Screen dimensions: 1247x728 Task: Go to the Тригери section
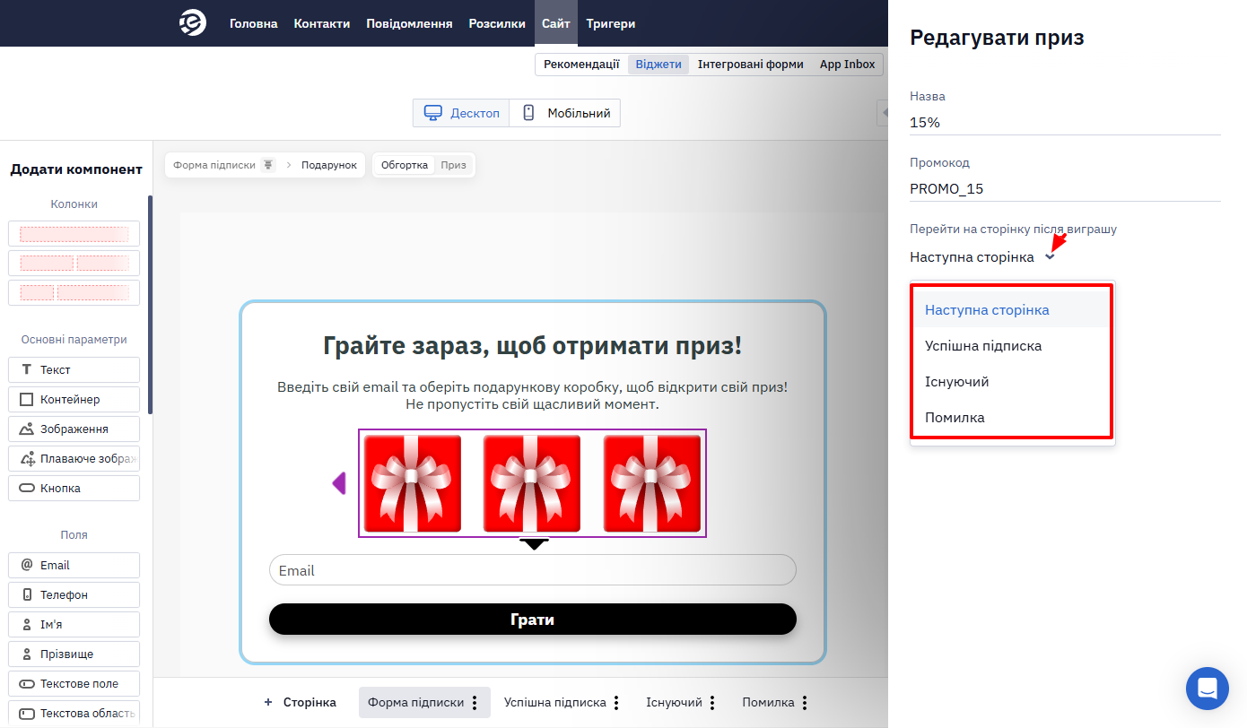click(x=611, y=23)
